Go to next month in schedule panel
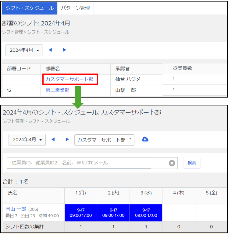 tap(67, 139)
